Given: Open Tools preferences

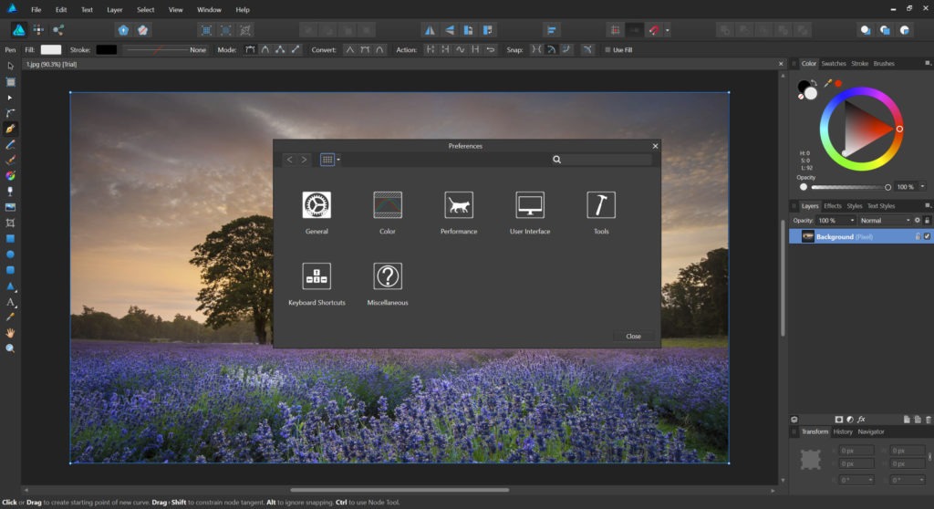Looking at the screenshot, I should [601, 213].
